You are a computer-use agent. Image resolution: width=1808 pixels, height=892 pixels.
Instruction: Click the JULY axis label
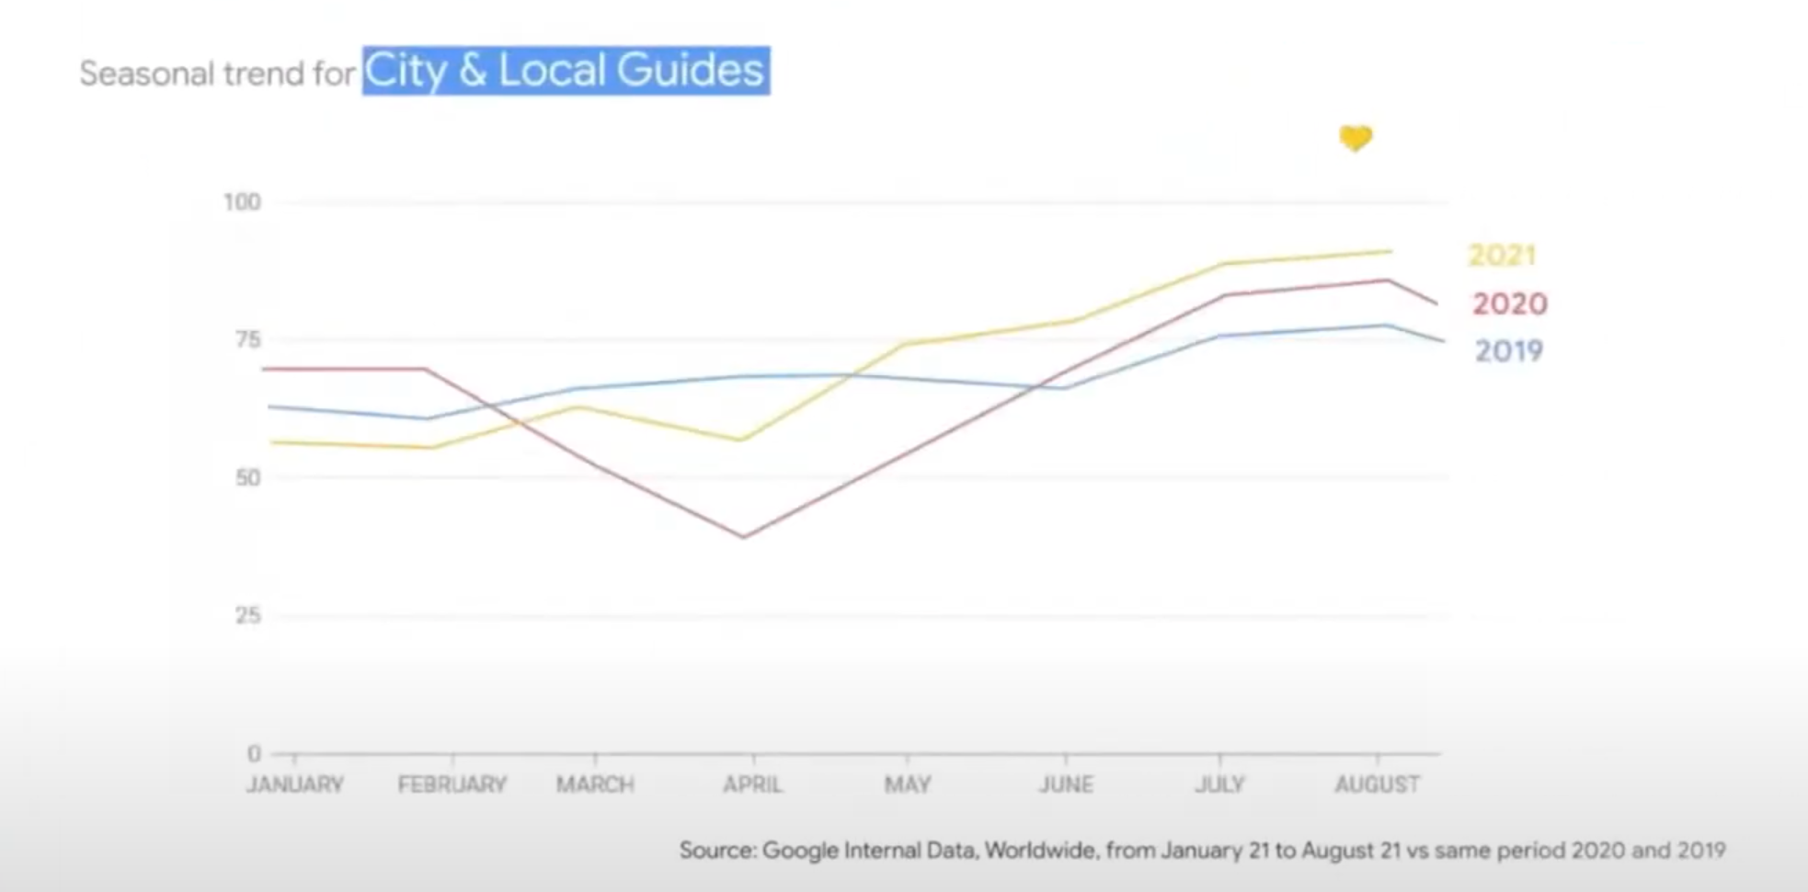[x=1219, y=784]
